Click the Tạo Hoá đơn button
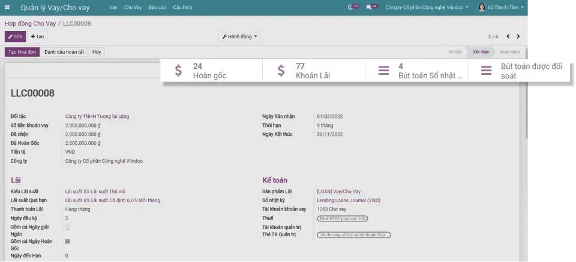Viewport: 576px width, 262px height. (20, 52)
